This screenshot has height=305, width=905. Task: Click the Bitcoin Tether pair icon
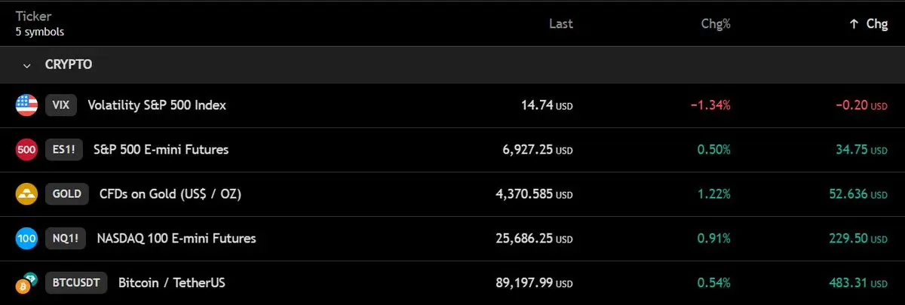click(26, 283)
